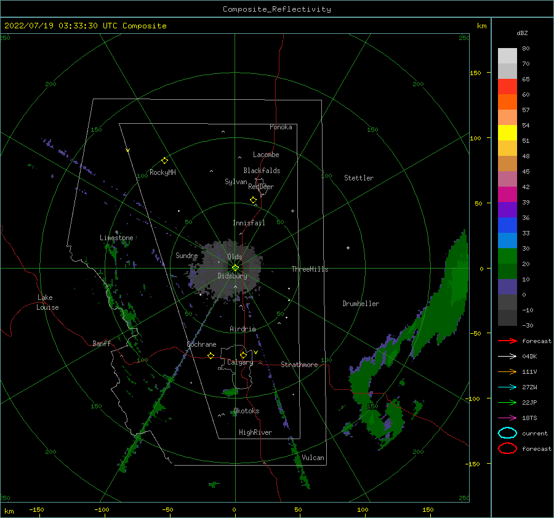Click the Strathmore city label
The height and width of the screenshot is (518, 554).
tap(299, 365)
